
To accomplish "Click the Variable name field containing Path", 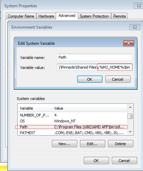I will (95, 57).
